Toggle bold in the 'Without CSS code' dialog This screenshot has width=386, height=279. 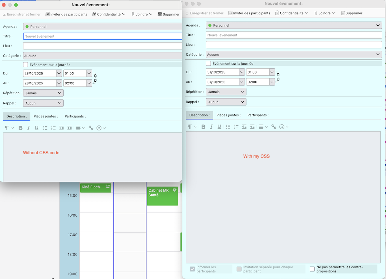pyautogui.click(x=20, y=128)
